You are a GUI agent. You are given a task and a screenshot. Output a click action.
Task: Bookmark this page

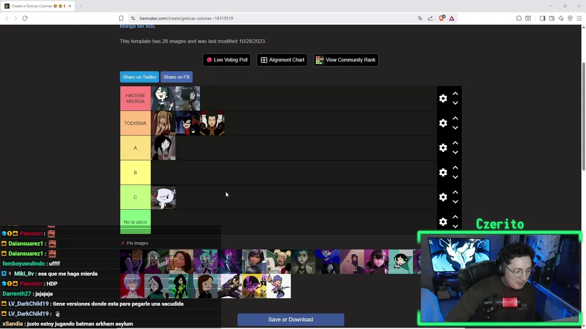pos(121,18)
